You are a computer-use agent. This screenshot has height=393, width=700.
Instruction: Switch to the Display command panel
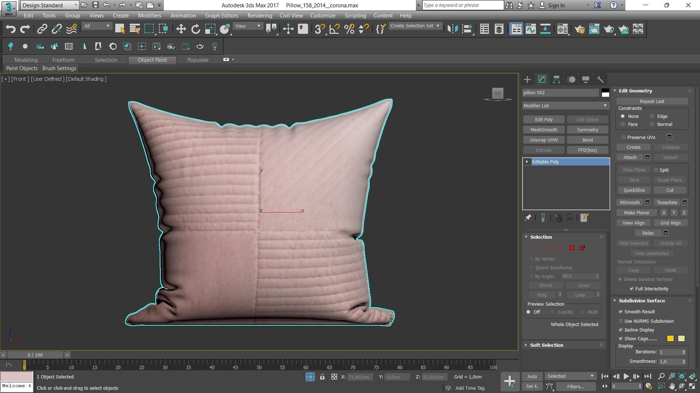[586, 79]
